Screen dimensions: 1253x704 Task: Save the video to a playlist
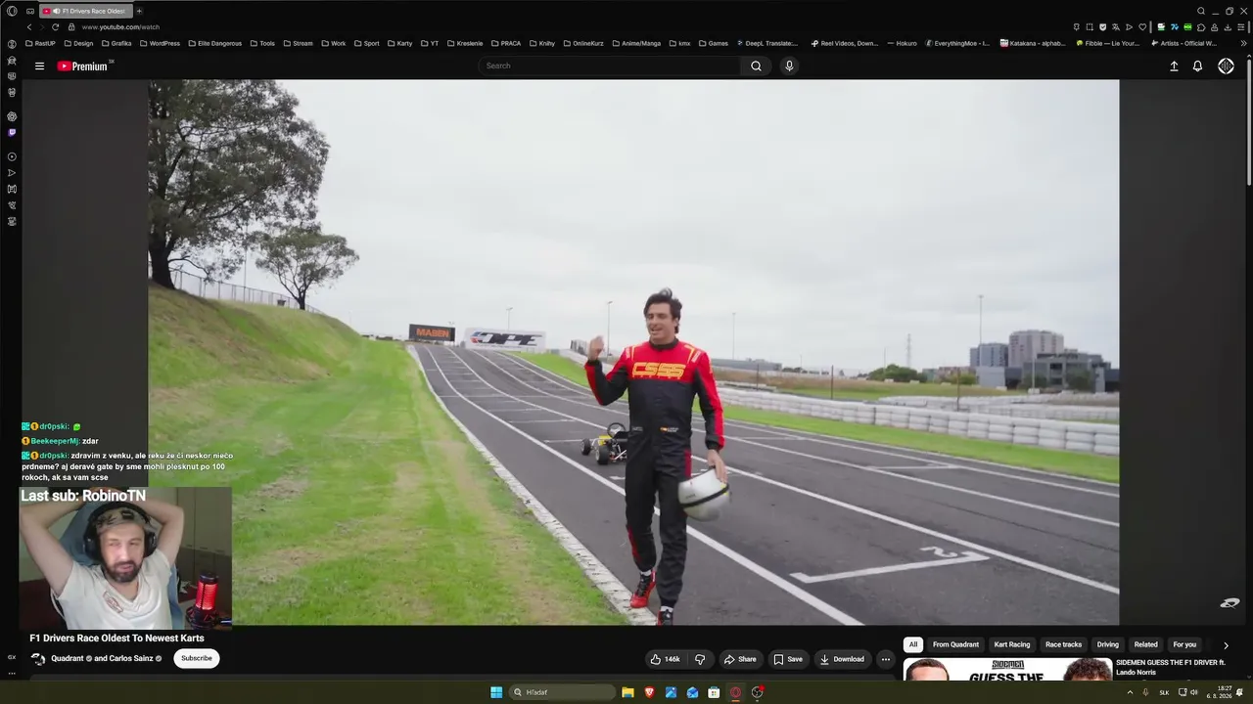(x=788, y=659)
